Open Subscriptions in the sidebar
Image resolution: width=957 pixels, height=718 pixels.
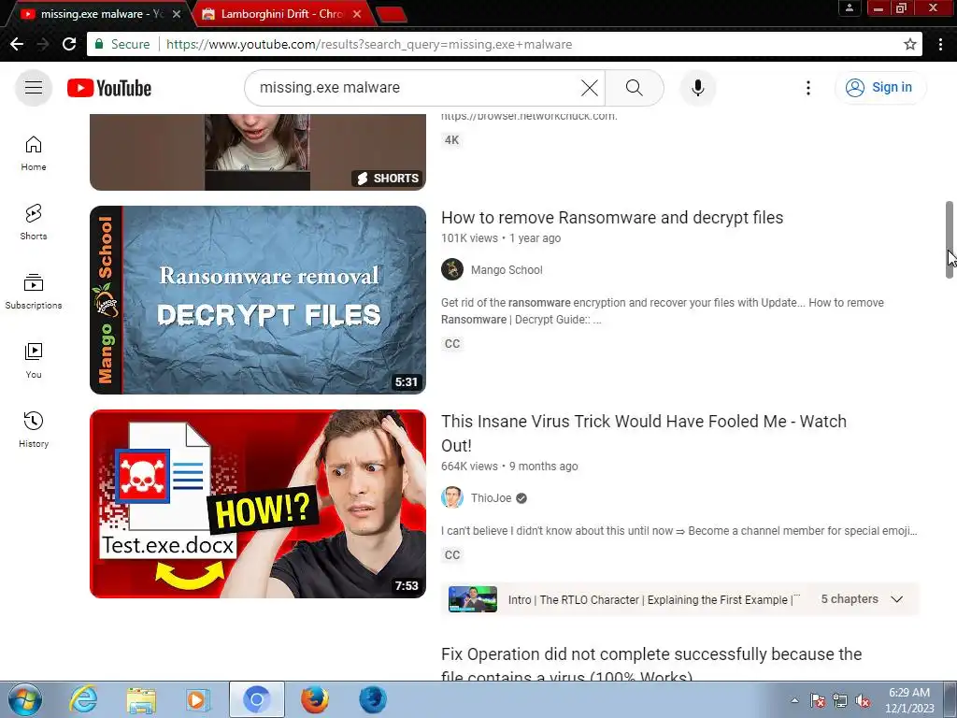tap(34, 292)
